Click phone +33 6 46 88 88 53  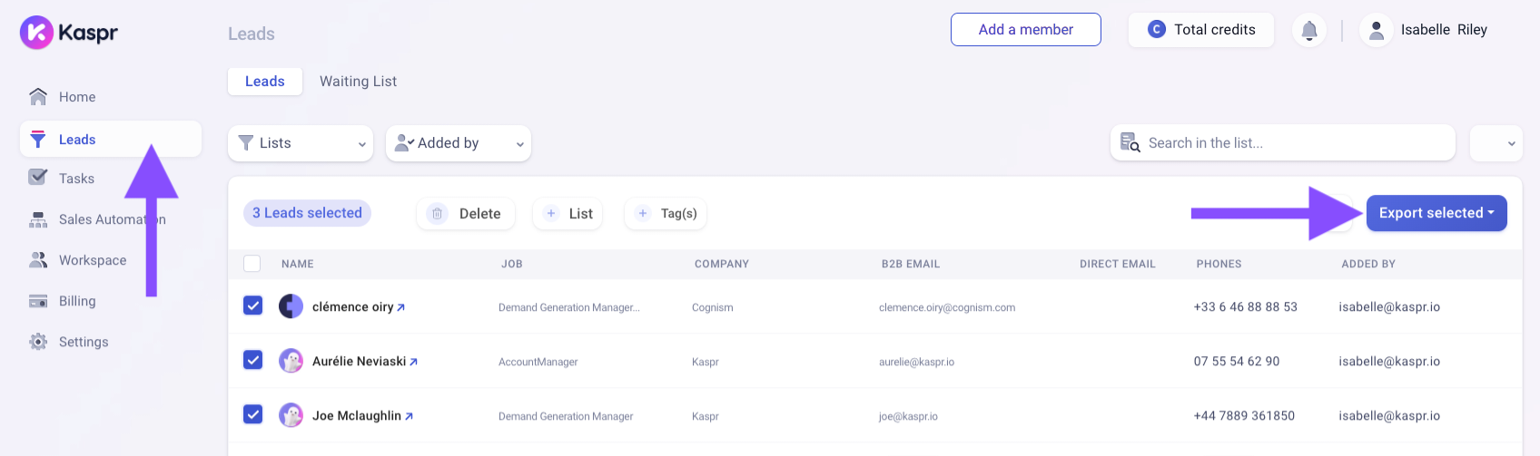click(1245, 307)
